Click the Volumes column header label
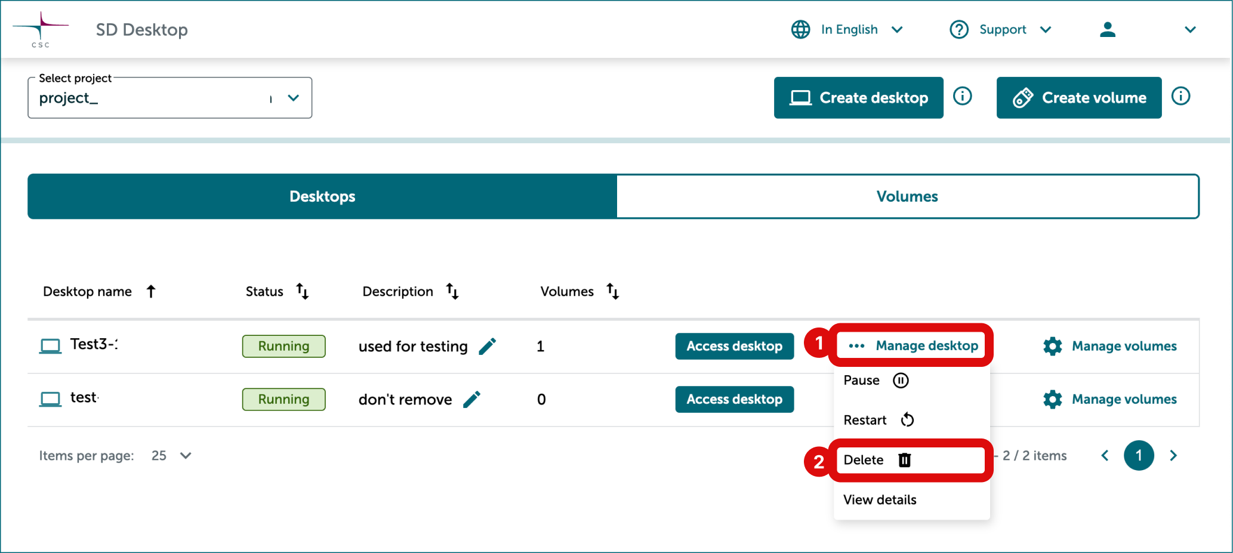The width and height of the screenshot is (1233, 553). tap(567, 292)
